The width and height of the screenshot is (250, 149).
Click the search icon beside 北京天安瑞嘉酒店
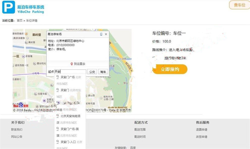tap(58, 116)
